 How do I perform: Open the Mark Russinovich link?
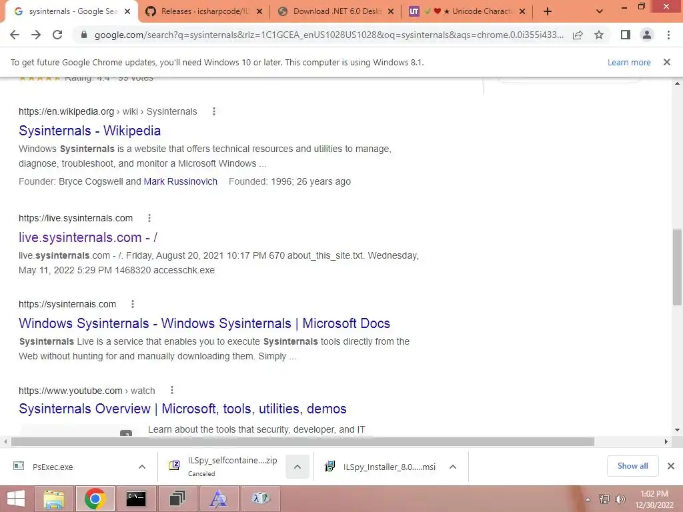pyautogui.click(x=180, y=181)
